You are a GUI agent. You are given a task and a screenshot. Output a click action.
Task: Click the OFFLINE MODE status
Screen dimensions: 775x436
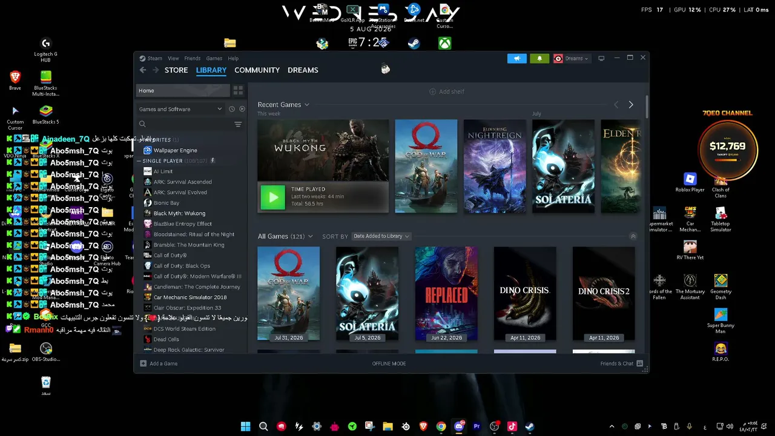click(389, 363)
